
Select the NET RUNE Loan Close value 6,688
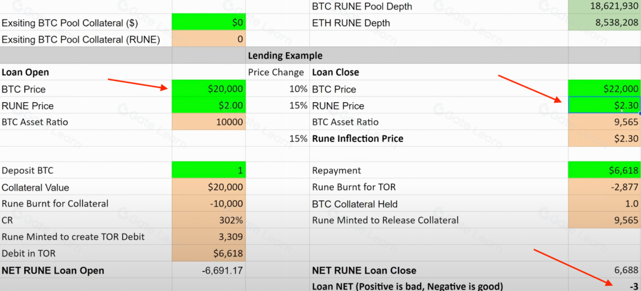pos(604,270)
